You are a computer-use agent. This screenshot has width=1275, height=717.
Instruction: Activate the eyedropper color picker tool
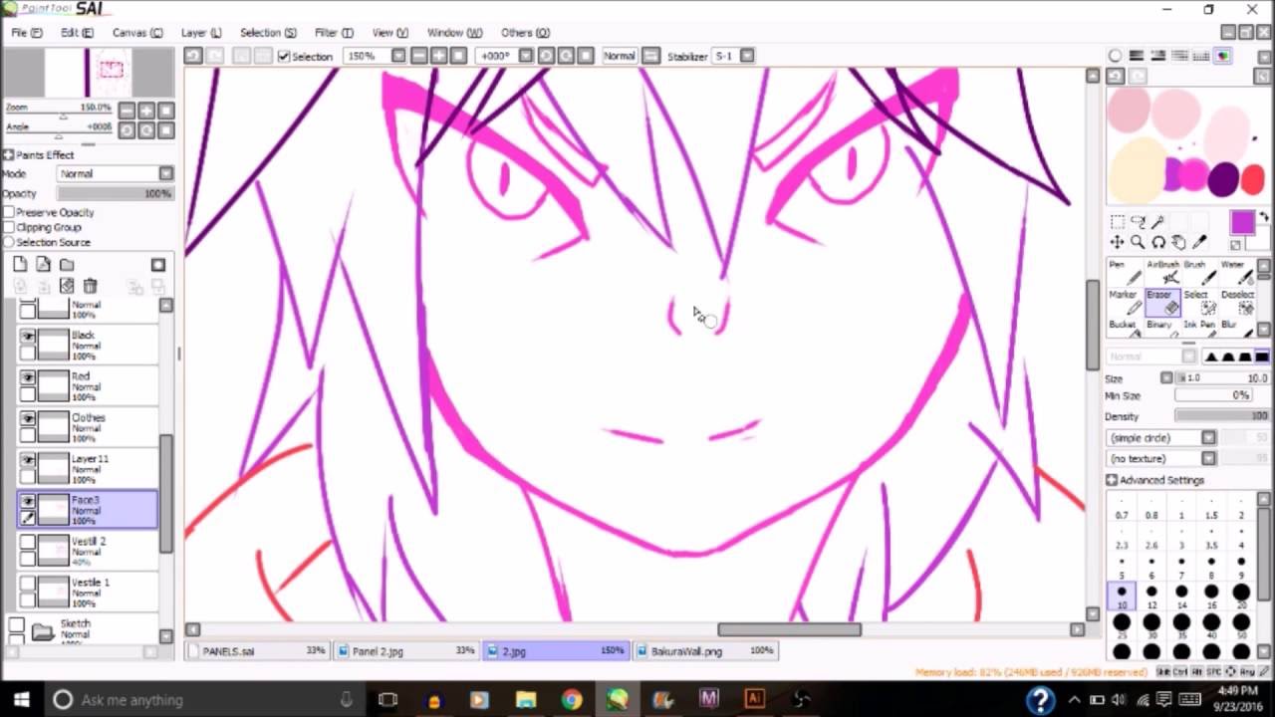pyautogui.click(x=1200, y=242)
